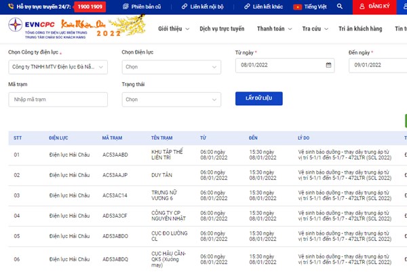Select station code AC53AAJP

tap(115, 175)
